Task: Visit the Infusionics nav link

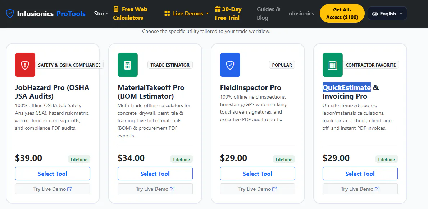Action: (301, 13)
